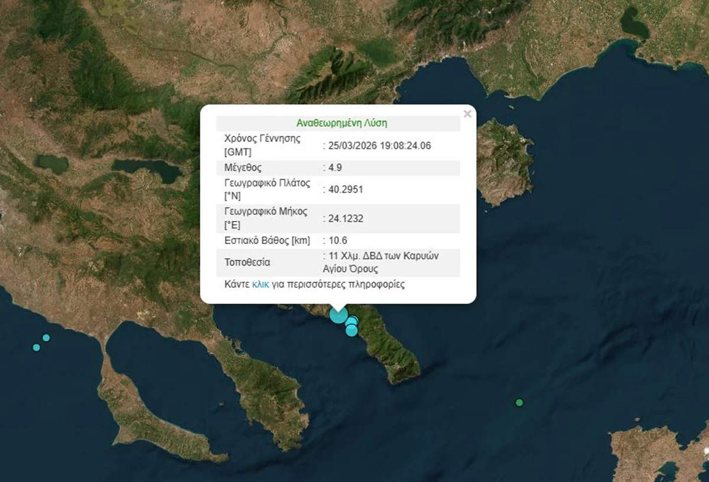Open the κλικ link for more information

tap(260, 284)
